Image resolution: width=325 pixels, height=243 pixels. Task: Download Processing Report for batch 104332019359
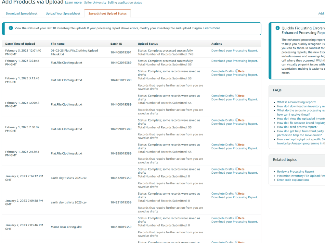point(235,173)
